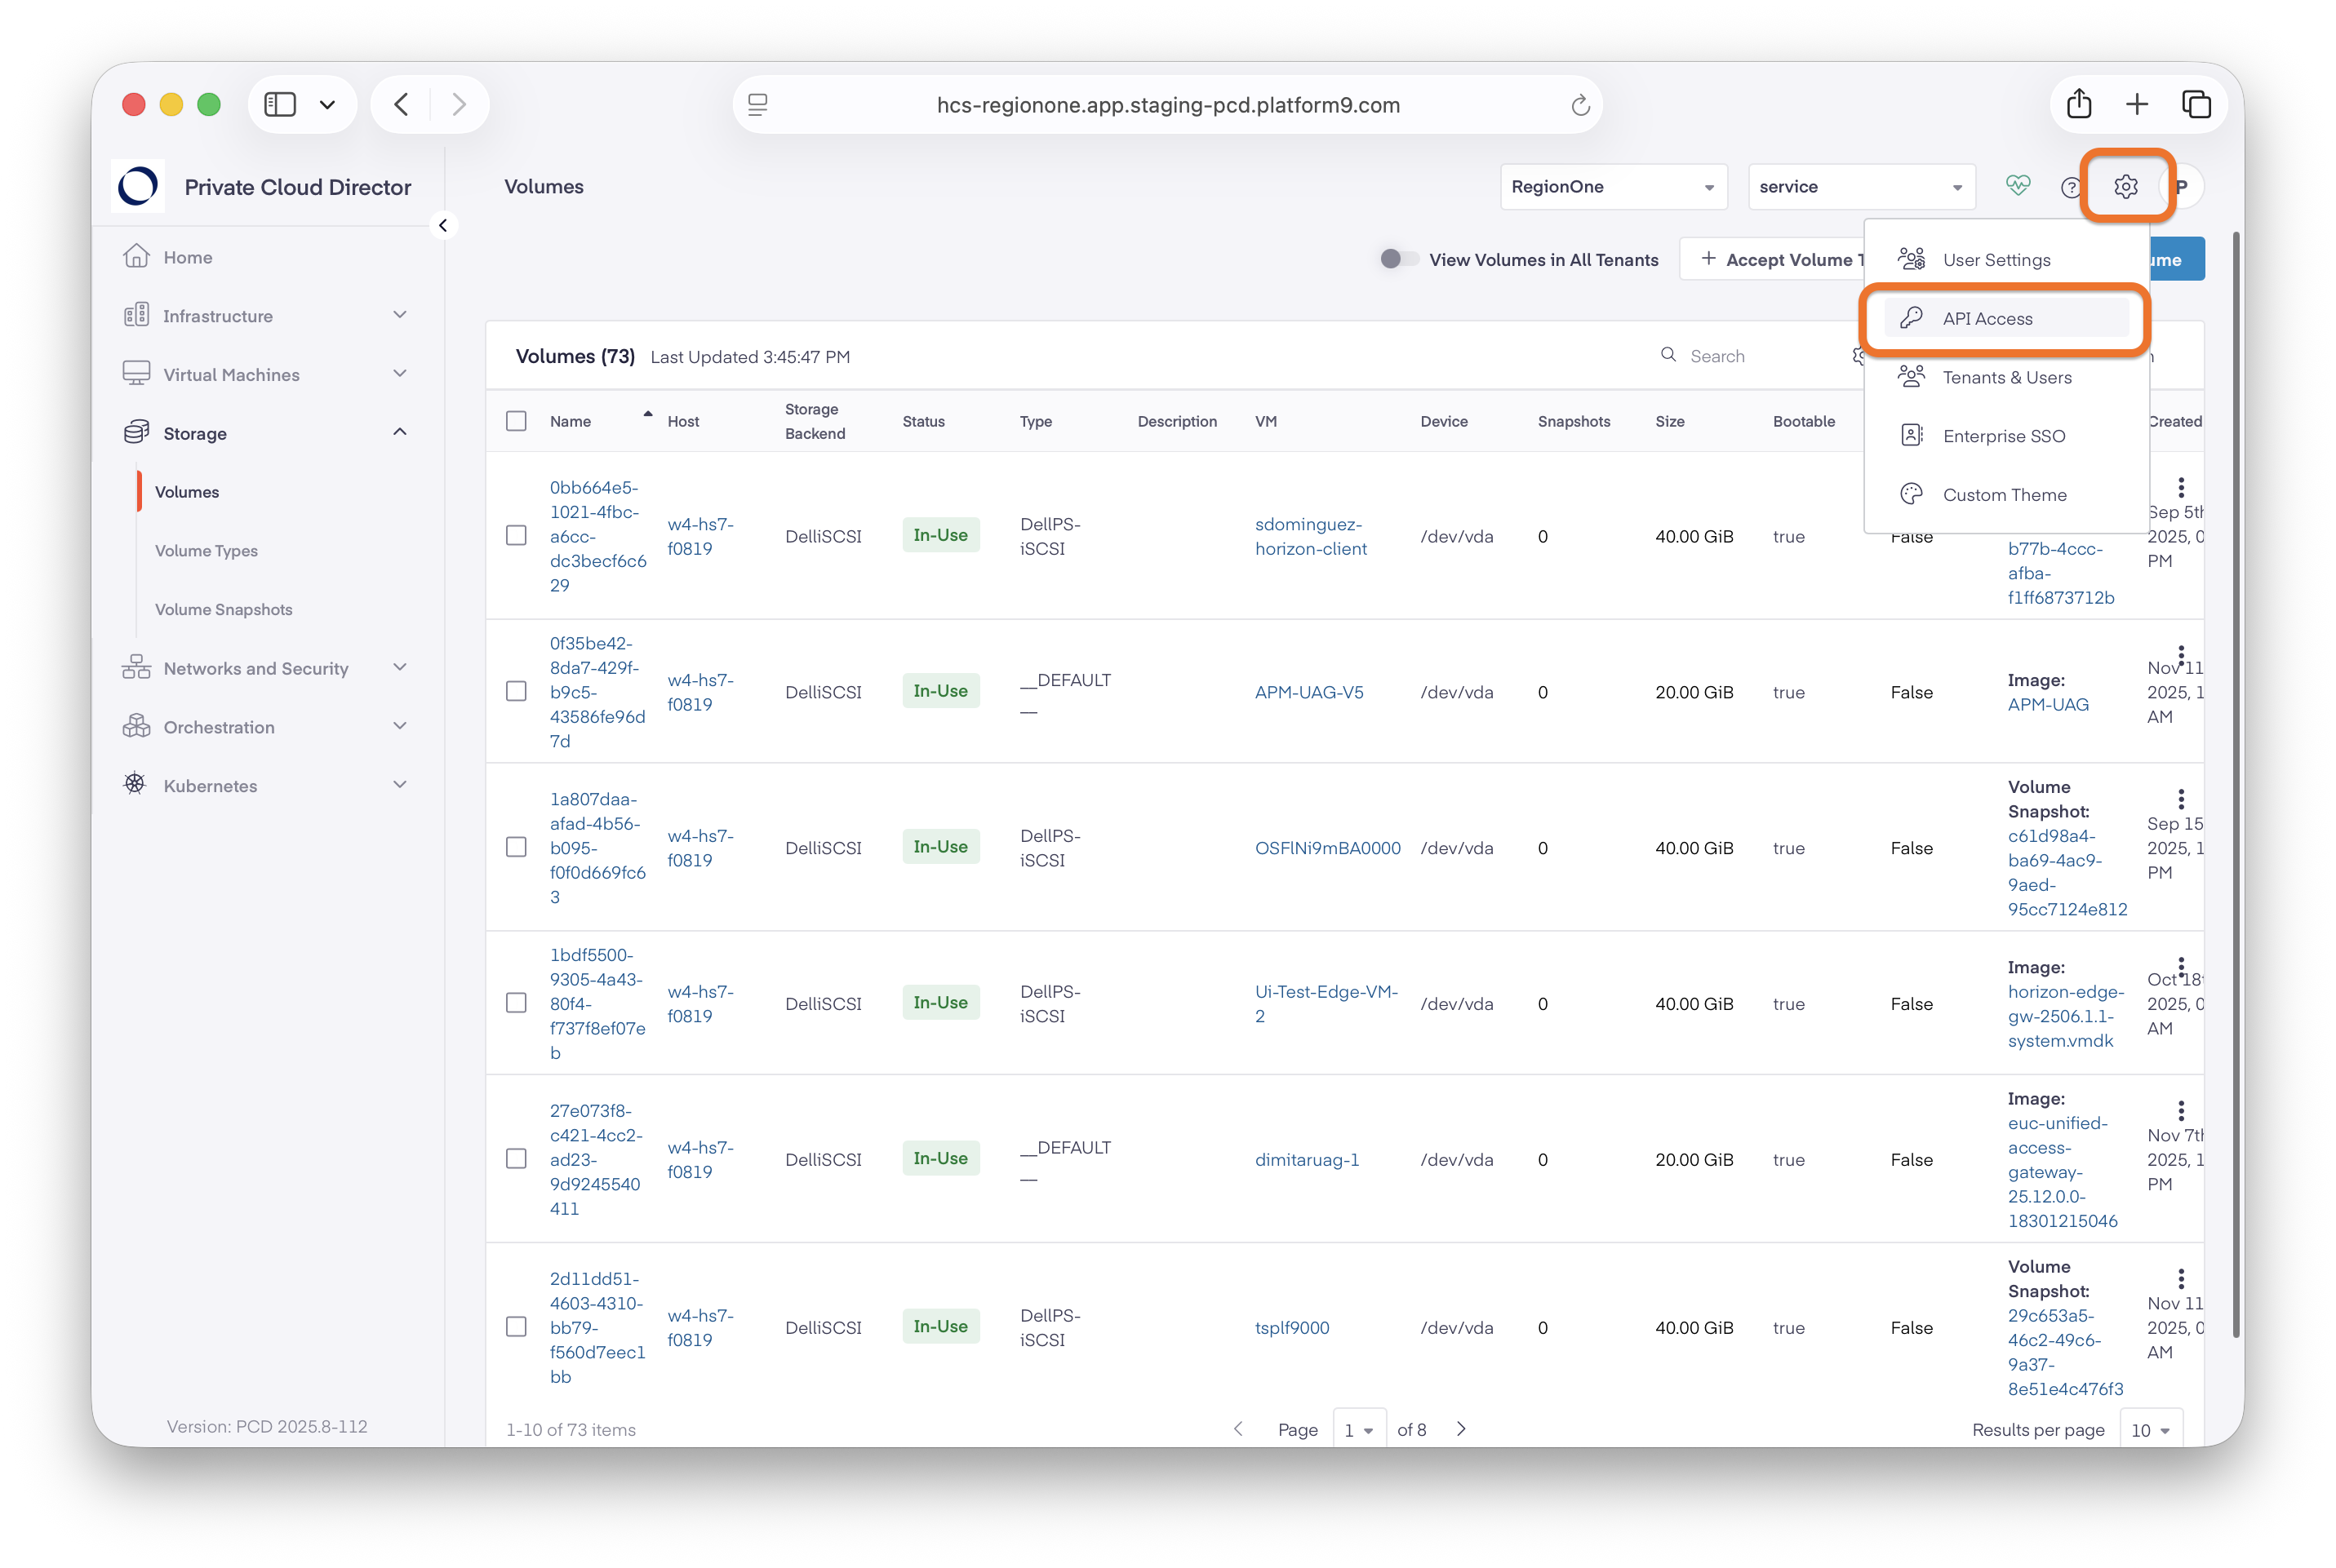Open Volume Snapshots in the sidebar

pos(224,610)
